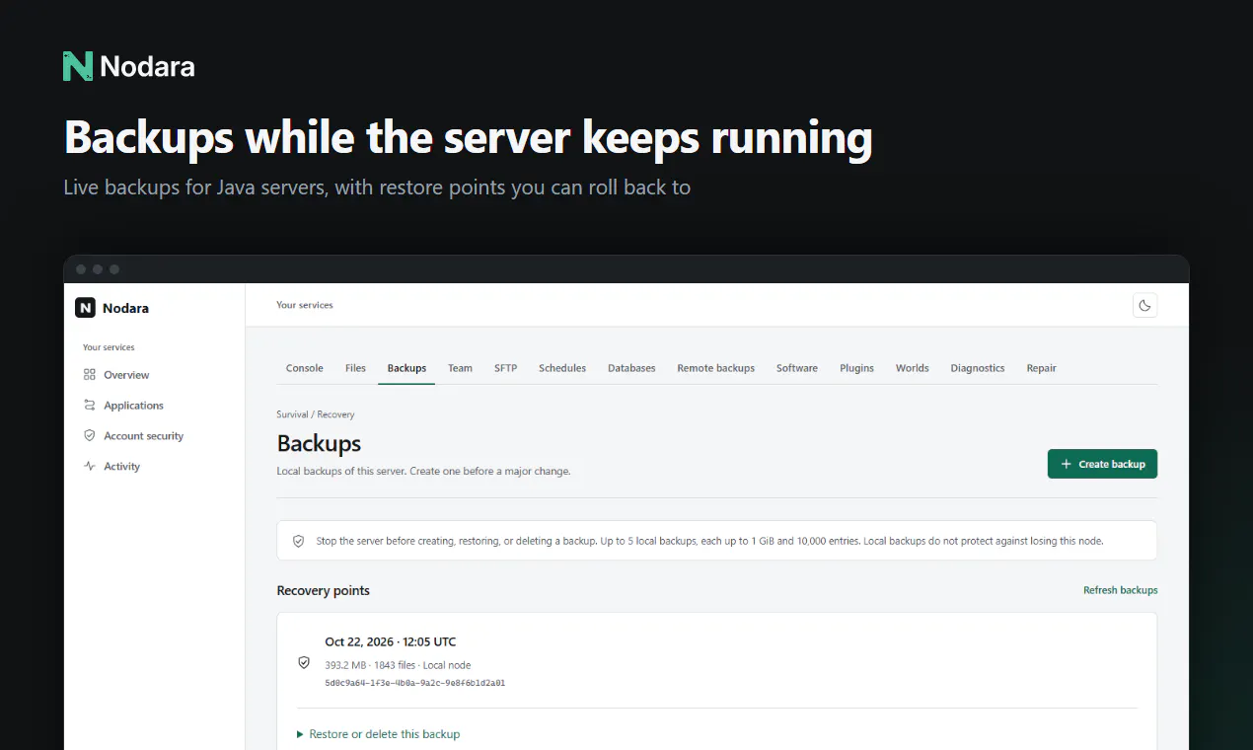Open Overview in the sidebar
The width and height of the screenshot is (1253, 750).
pyautogui.click(x=126, y=375)
